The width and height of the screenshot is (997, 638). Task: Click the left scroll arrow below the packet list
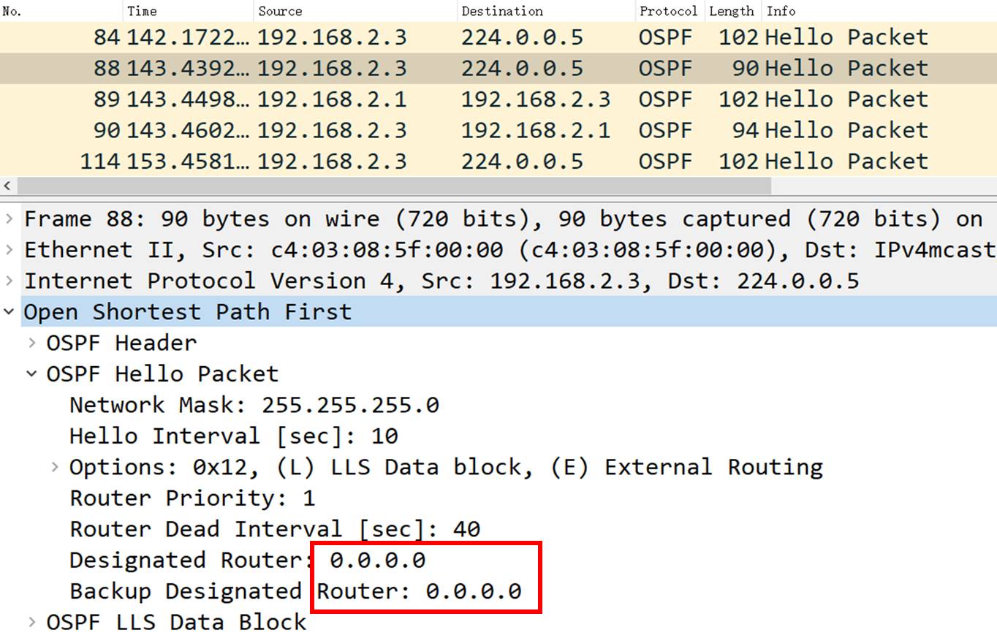point(8,186)
